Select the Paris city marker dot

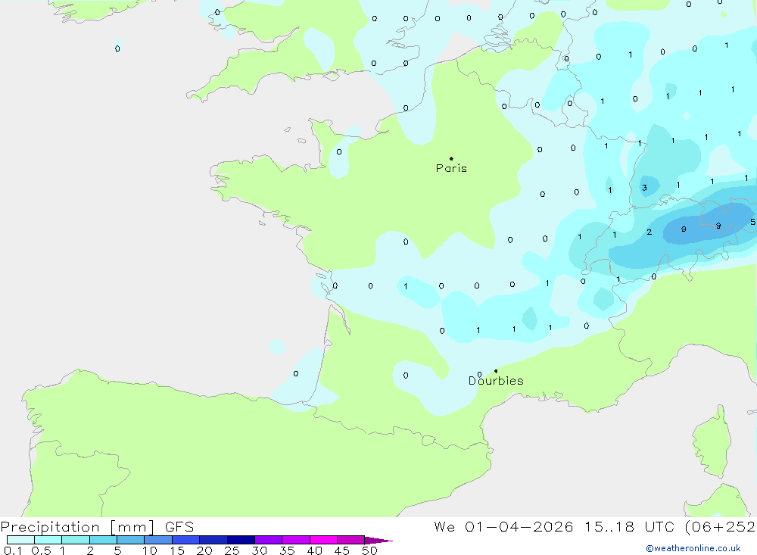click(x=451, y=158)
